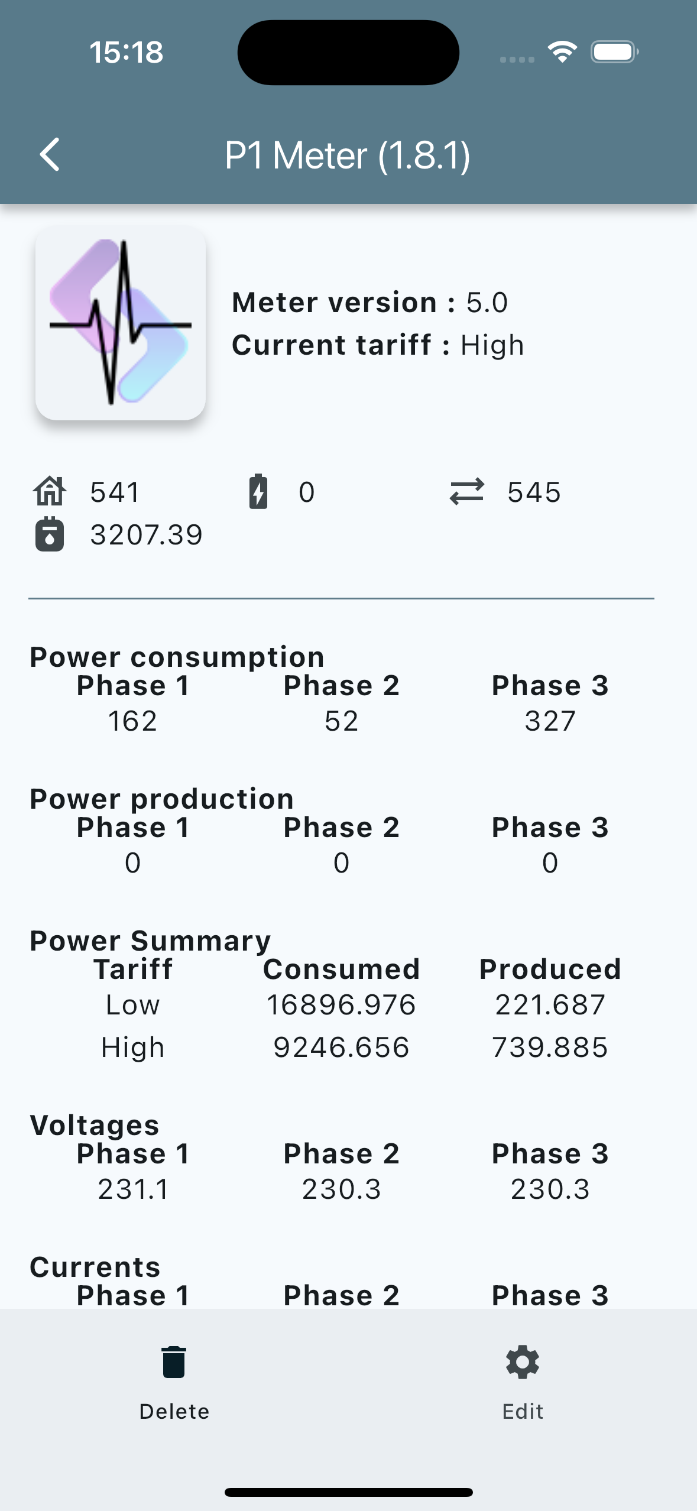Tap the P1 meter device logo image
This screenshot has height=1511, width=697.
point(121,323)
